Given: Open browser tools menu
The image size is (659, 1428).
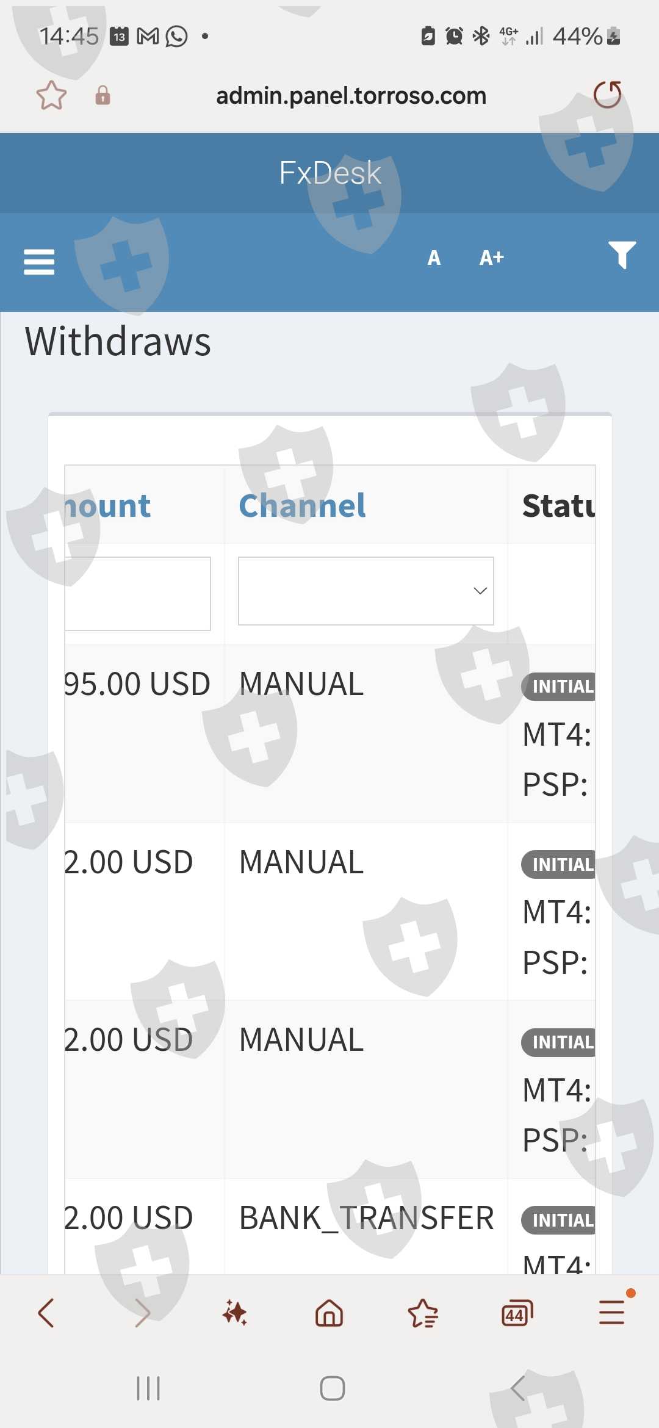Looking at the screenshot, I should [x=611, y=1313].
